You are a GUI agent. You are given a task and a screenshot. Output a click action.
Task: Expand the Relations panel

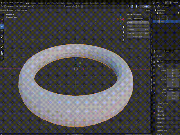(x=160, y=107)
